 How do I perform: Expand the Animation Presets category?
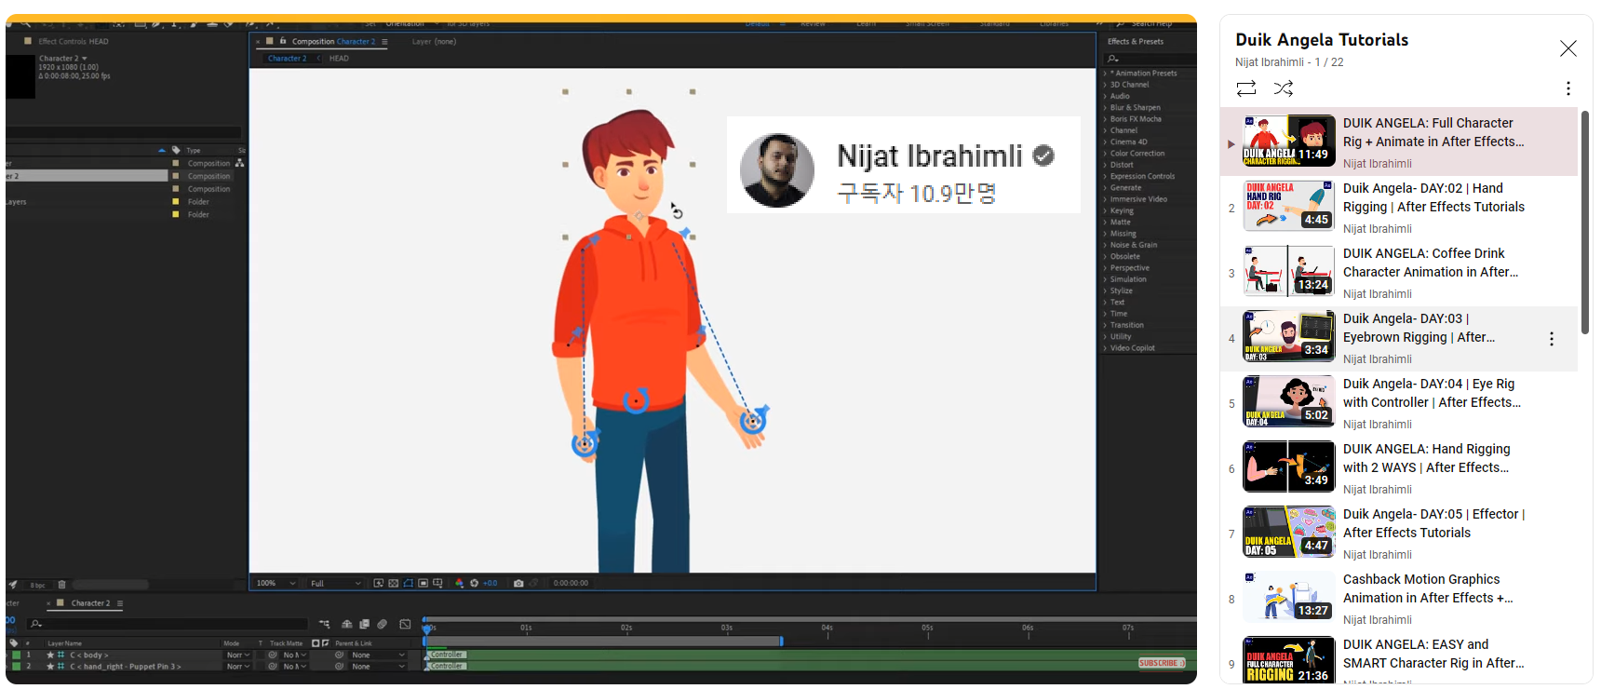pyautogui.click(x=1106, y=74)
